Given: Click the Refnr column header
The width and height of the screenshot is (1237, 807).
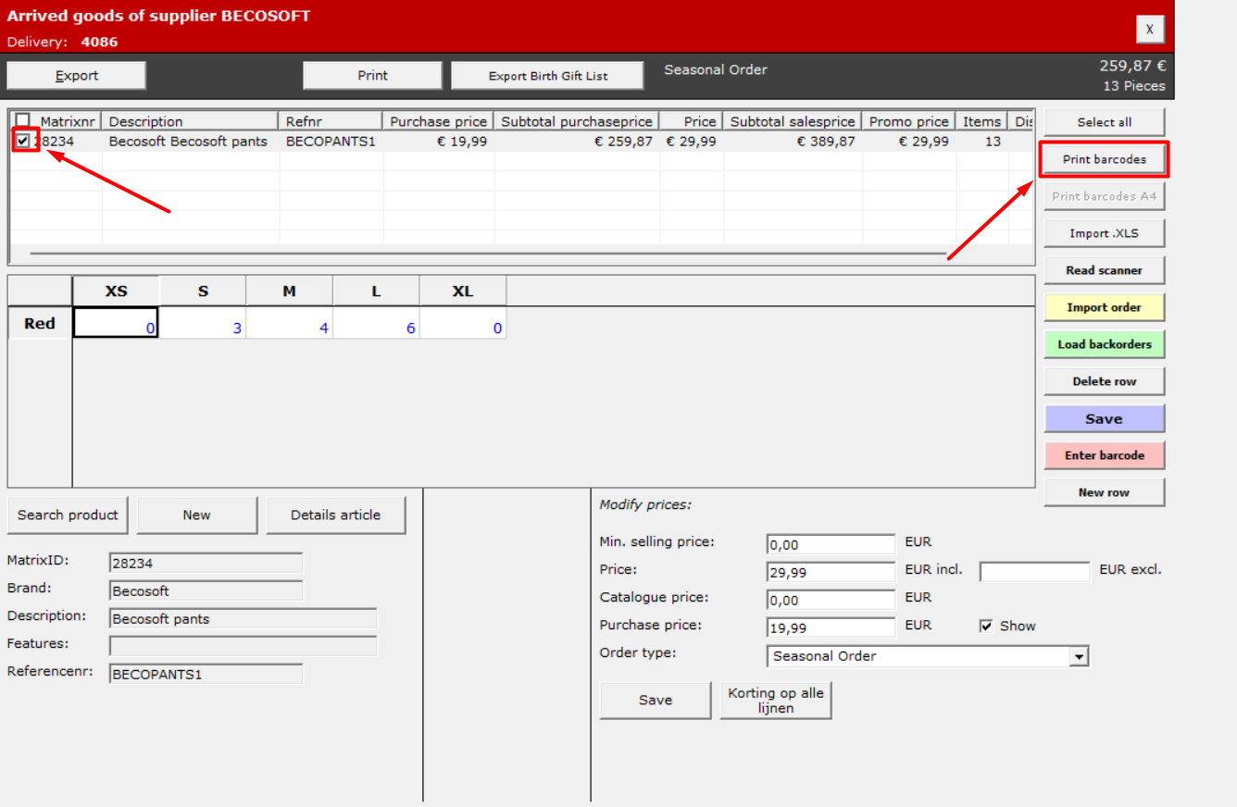Looking at the screenshot, I should click(x=331, y=121).
